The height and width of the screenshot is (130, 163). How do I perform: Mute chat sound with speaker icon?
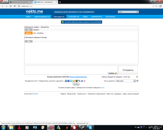coord(137,77)
